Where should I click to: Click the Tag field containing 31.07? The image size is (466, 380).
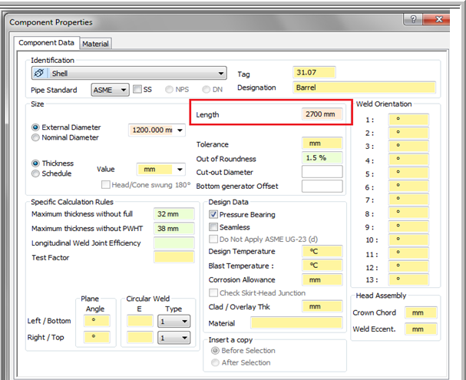pyautogui.click(x=315, y=73)
